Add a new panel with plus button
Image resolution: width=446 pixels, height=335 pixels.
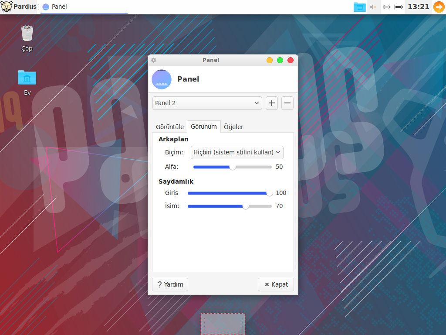pos(272,103)
